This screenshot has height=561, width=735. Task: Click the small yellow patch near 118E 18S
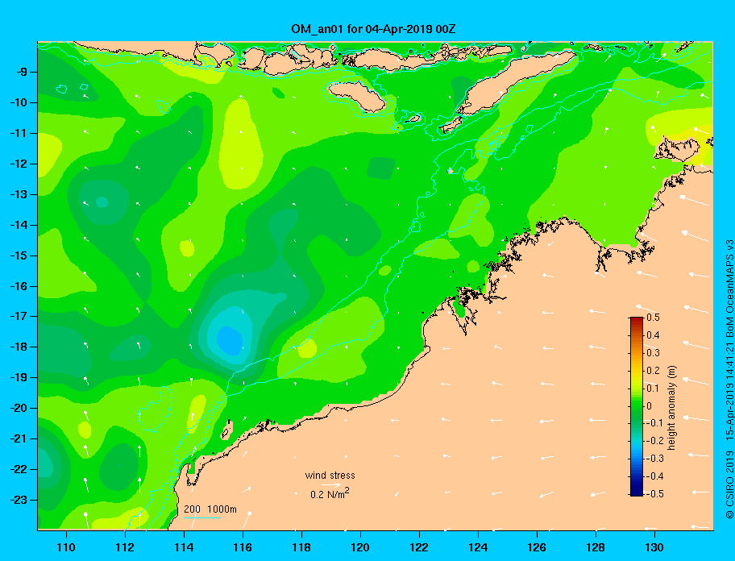[307, 347]
